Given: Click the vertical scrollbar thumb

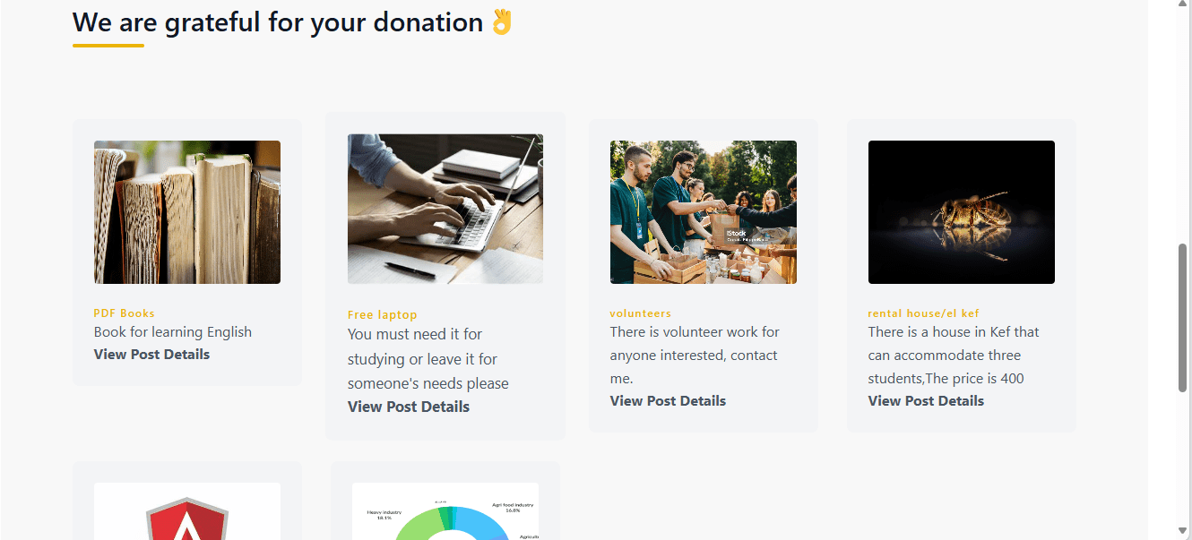Looking at the screenshot, I should click(1183, 317).
